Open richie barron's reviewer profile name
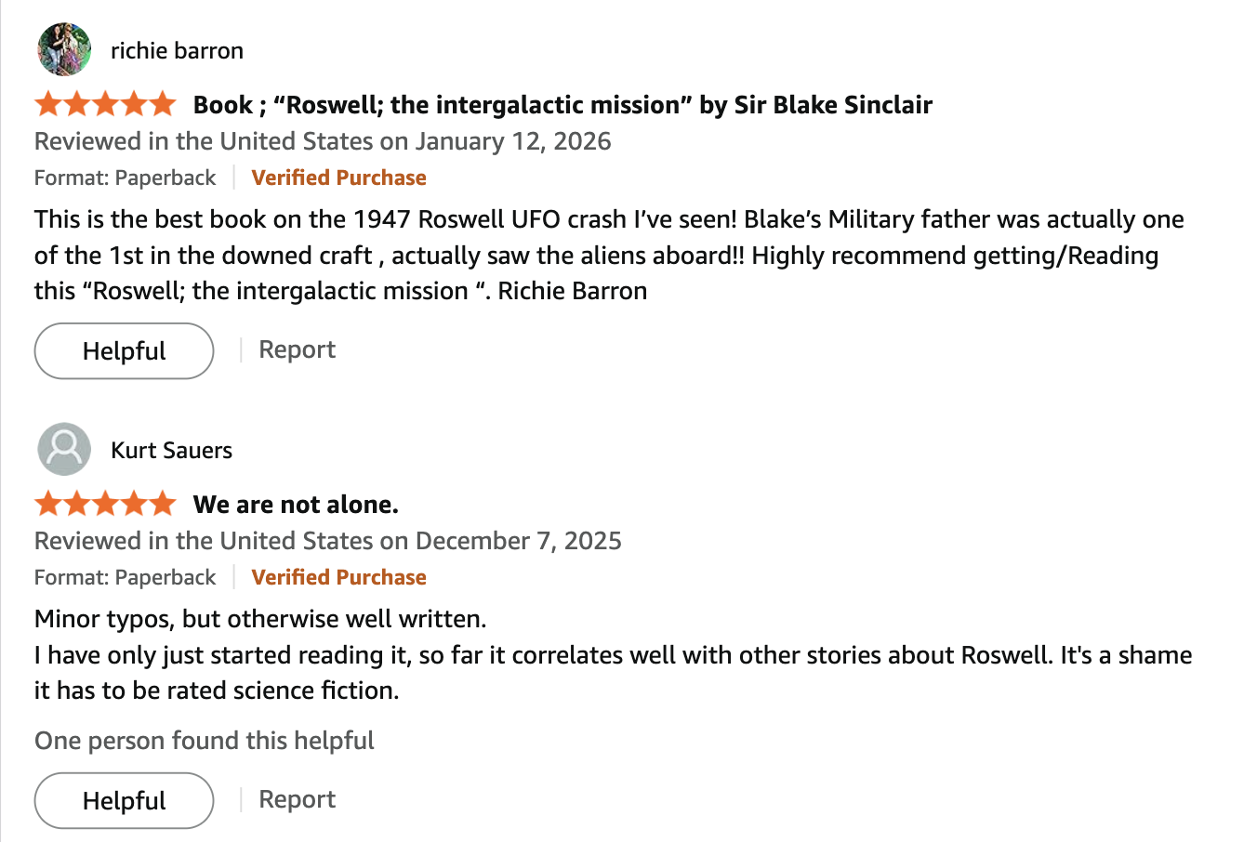The height and width of the screenshot is (842, 1257). (177, 51)
